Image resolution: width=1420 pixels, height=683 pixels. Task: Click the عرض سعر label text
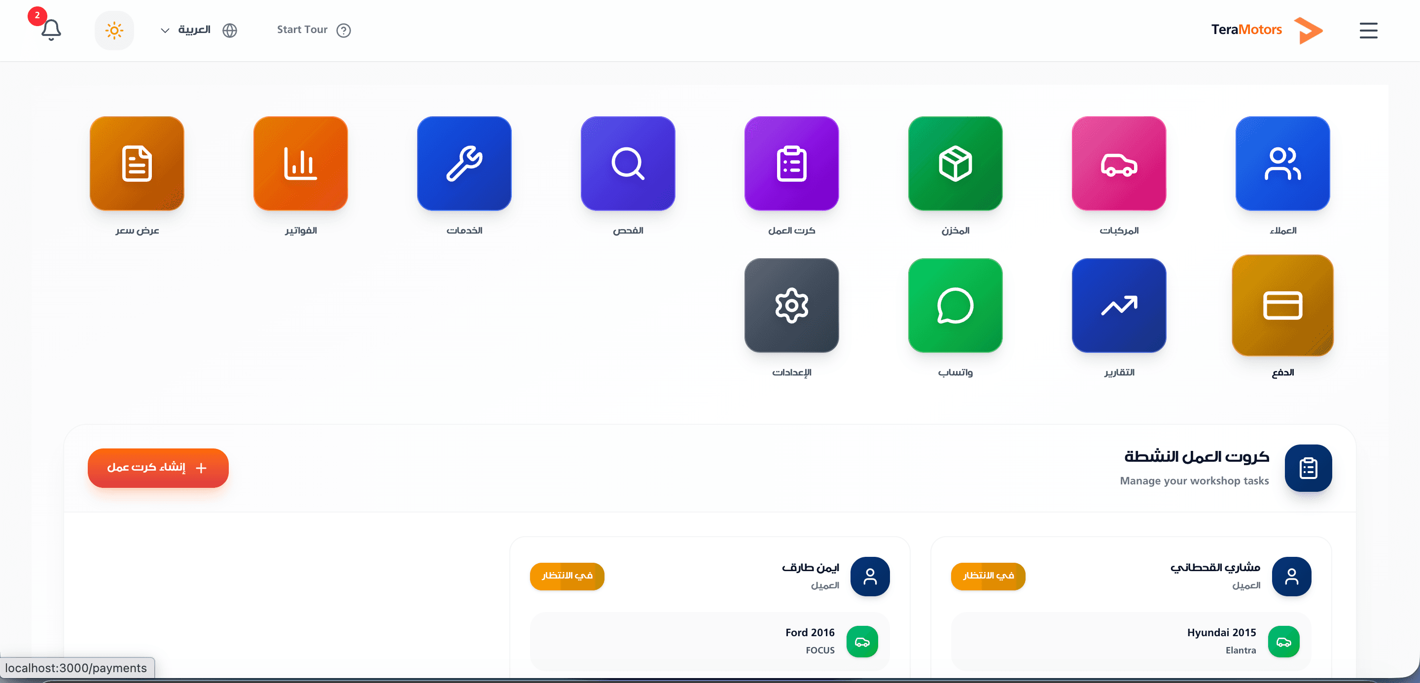pos(137,230)
